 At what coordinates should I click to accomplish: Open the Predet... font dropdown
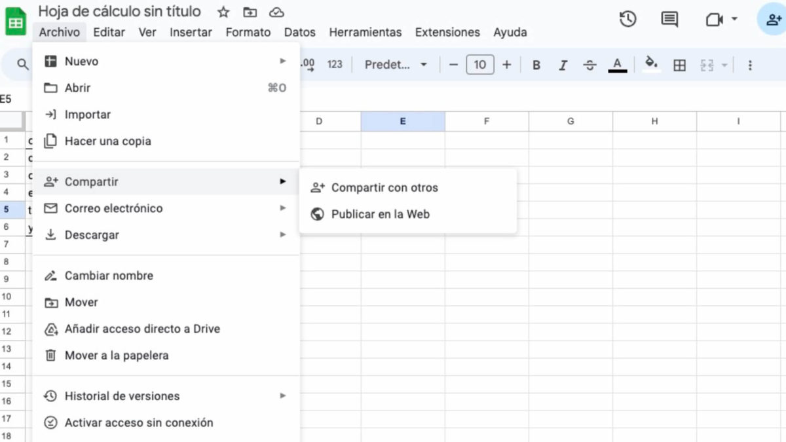(396, 64)
